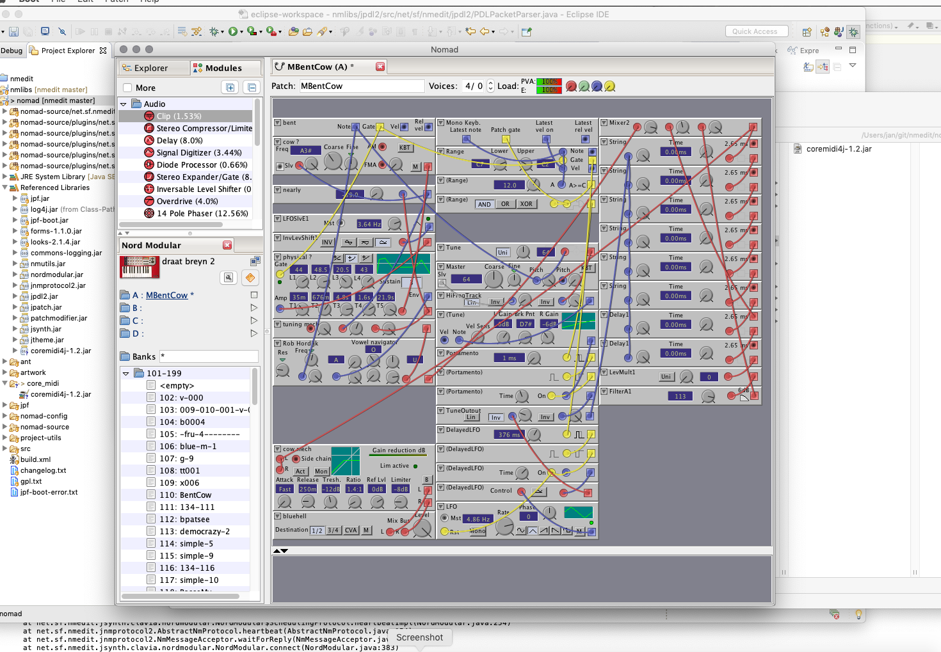Toggle the INV button on InvLevShift module
Viewport: 941px width, 652px height.
pyautogui.click(x=328, y=243)
